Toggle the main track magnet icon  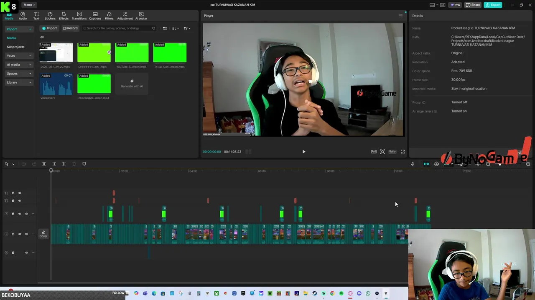(426, 164)
